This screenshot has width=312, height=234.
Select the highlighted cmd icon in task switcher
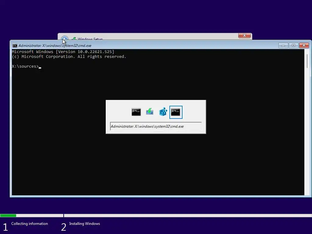(176, 112)
